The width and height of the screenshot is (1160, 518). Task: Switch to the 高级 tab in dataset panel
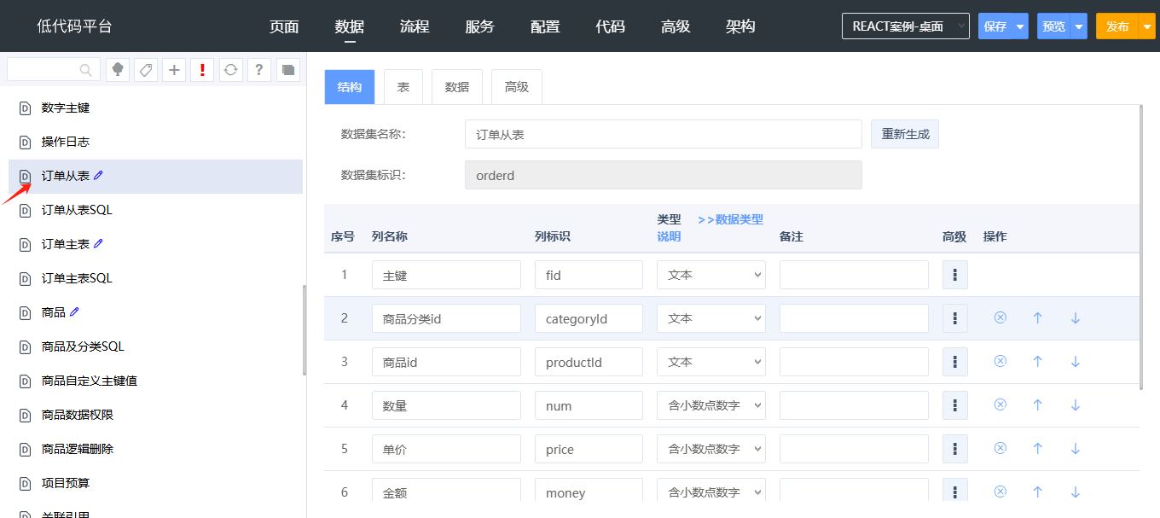517,87
